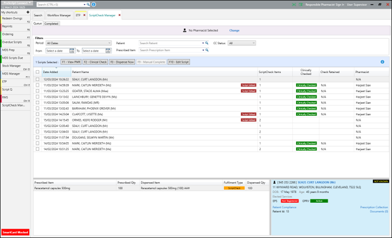Tick checkbox for 11/03/2024 14:59:39 Mark row
The width and height of the screenshot is (392, 238).
pyautogui.click(x=37, y=85)
